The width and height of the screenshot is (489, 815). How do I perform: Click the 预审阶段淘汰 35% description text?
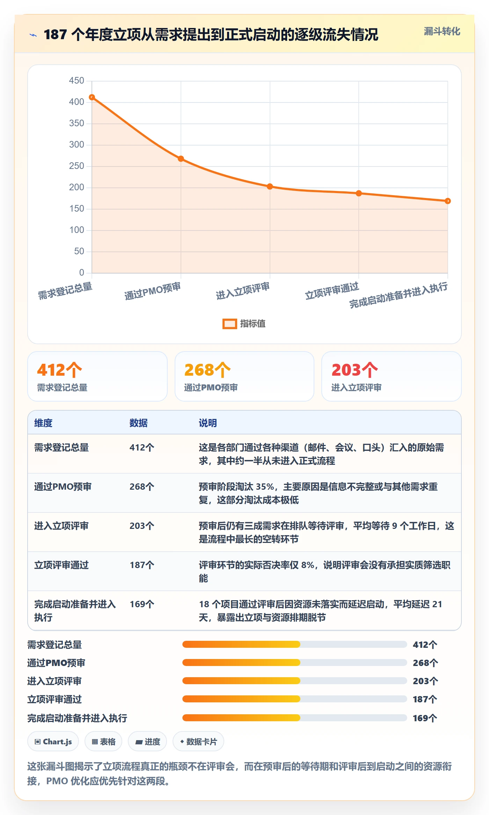click(318, 493)
